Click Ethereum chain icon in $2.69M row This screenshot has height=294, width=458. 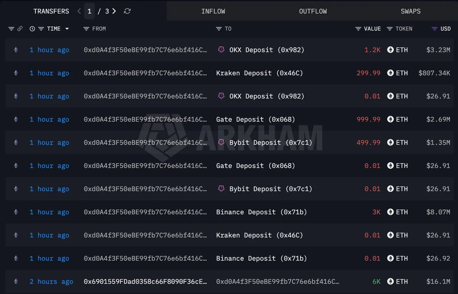pyautogui.click(x=16, y=119)
